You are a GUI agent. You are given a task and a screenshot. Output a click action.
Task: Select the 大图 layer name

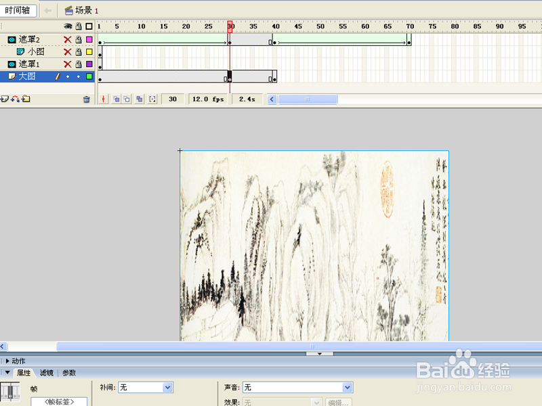pyautogui.click(x=27, y=76)
